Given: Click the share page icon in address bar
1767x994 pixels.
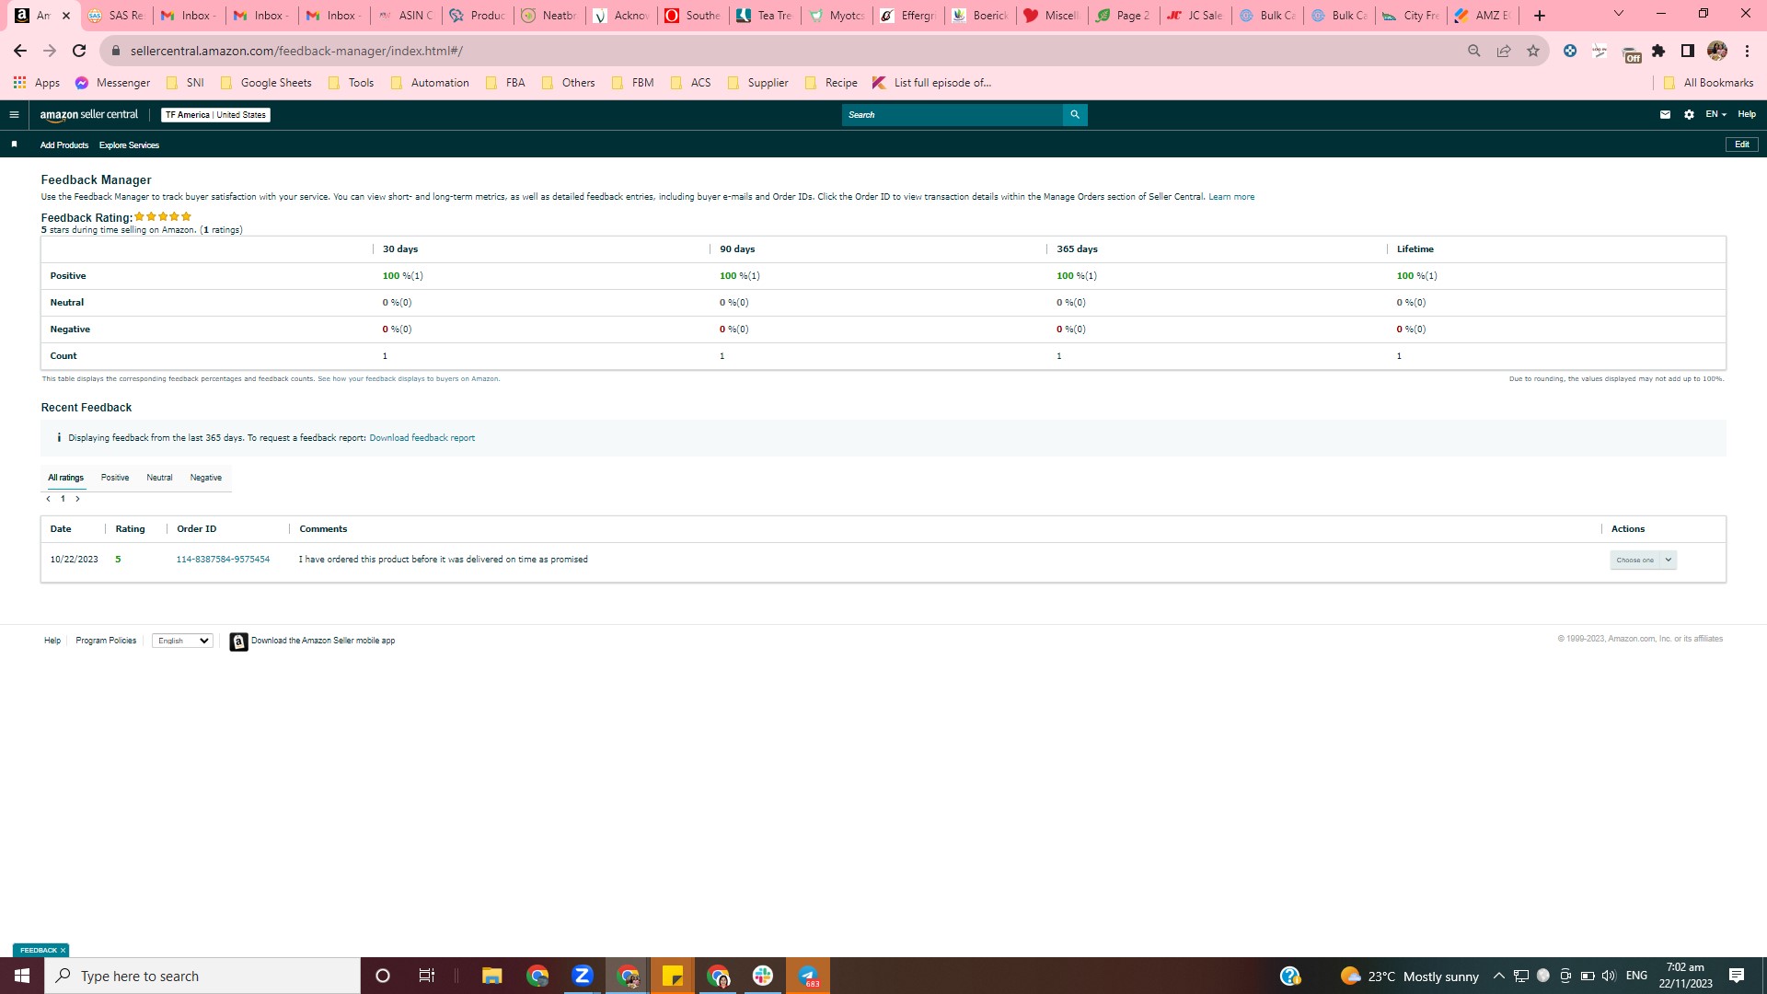Looking at the screenshot, I should coord(1504,51).
